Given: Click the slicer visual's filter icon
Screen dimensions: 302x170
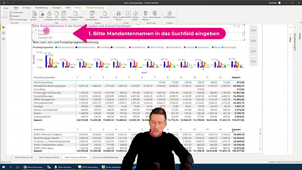Looking at the screenshot, I should (x=234, y=26).
